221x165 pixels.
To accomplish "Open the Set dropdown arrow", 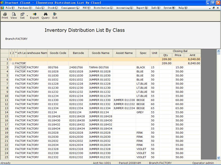I will (27, 15).
